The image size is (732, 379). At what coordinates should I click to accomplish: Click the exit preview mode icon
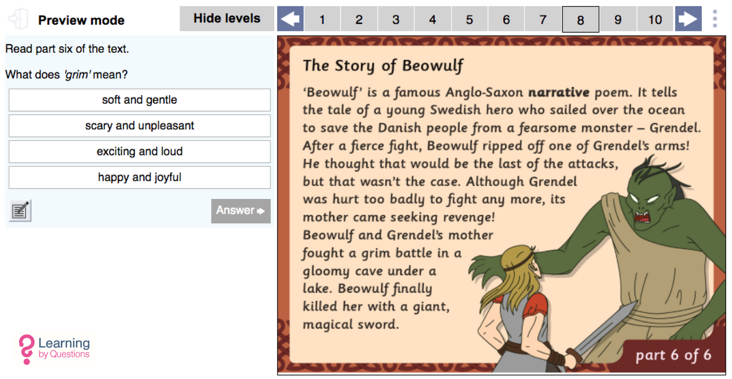coord(18,19)
